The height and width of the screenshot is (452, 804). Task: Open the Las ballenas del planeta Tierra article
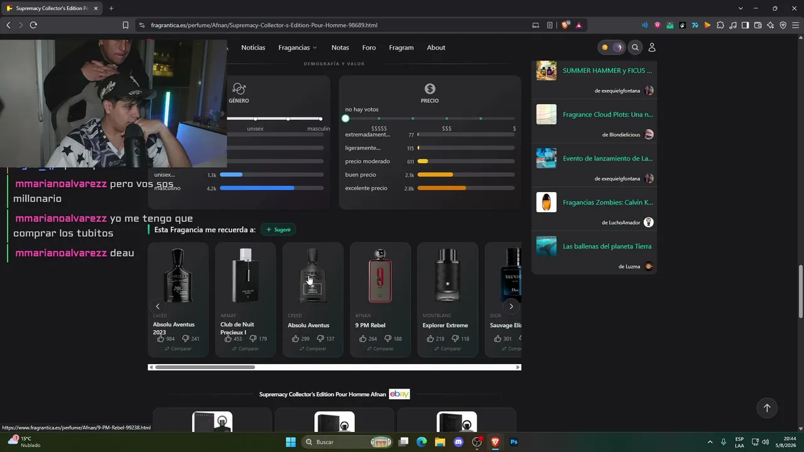607,246
